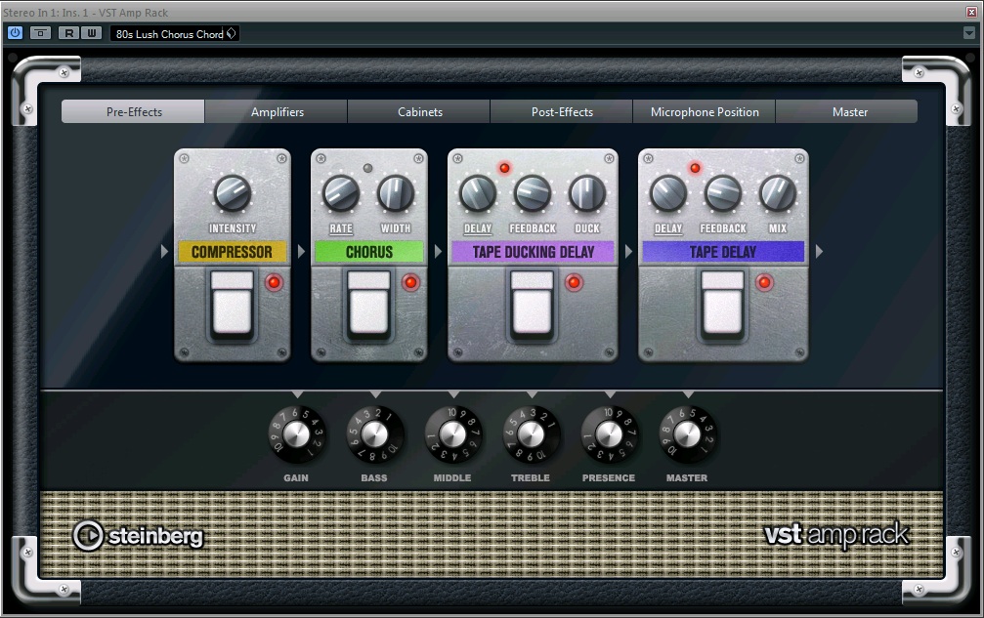Click the Tape Ducking Delay purple label
Screen dimensions: 984x618
[x=533, y=252]
